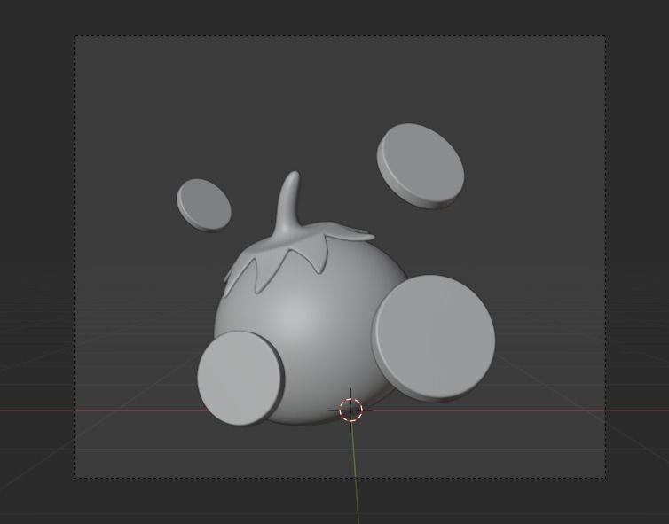Select the big disc at sphere's right side
This screenshot has height=524, width=669.
coord(433,339)
